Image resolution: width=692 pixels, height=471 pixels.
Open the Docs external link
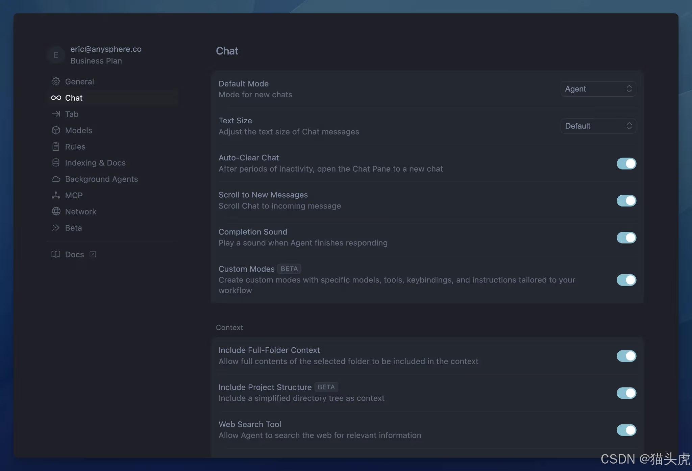coord(74,254)
